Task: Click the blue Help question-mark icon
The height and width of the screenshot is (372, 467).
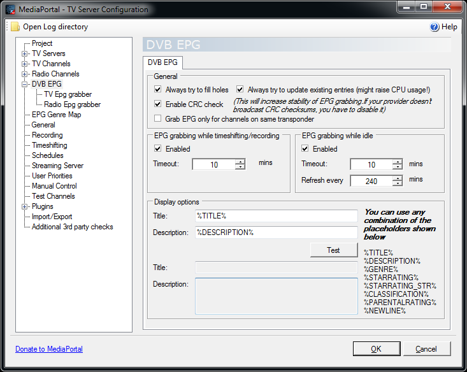Action: coord(435,27)
